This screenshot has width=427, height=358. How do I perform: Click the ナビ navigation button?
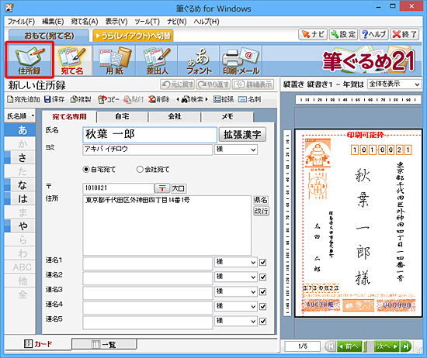tap(313, 35)
